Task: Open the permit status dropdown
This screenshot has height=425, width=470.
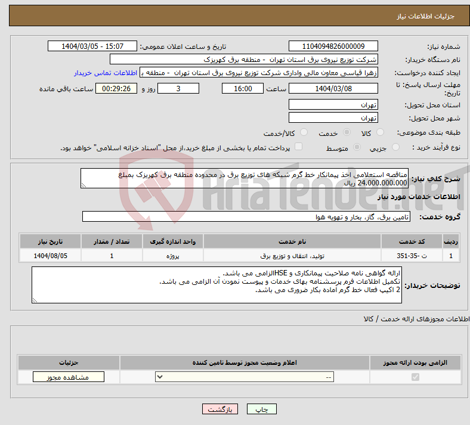Action: tap(245, 377)
